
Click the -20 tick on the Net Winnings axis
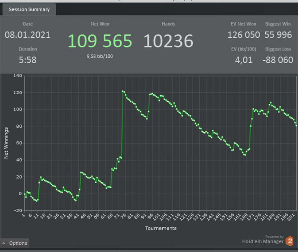(18, 210)
